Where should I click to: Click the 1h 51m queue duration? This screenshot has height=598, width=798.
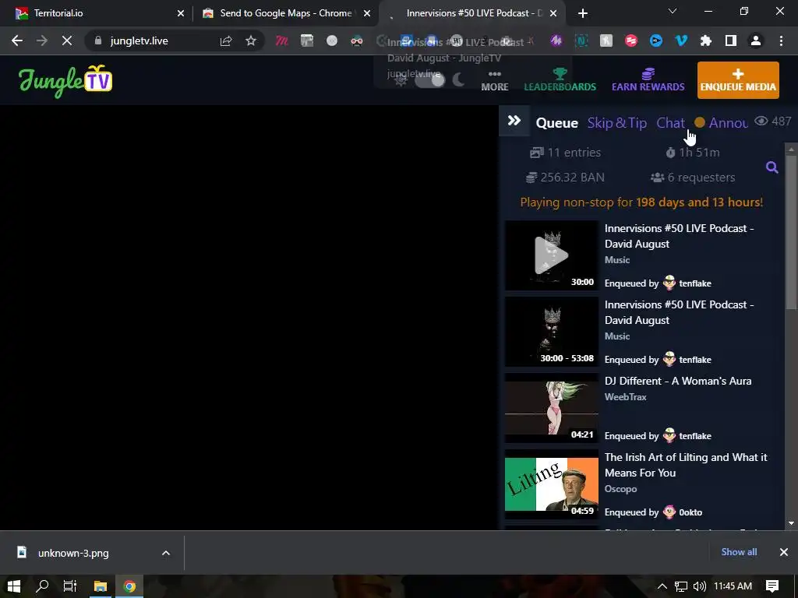(693, 152)
